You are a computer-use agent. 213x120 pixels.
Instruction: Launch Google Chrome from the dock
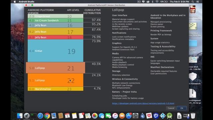click(x=47, y=116)
